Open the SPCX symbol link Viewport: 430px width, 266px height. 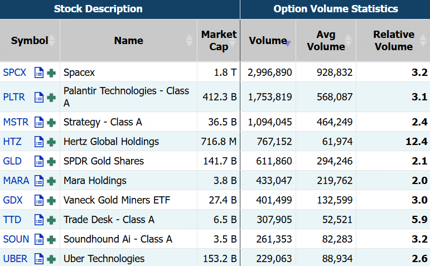pyautogui.click(x=15, y=72)
